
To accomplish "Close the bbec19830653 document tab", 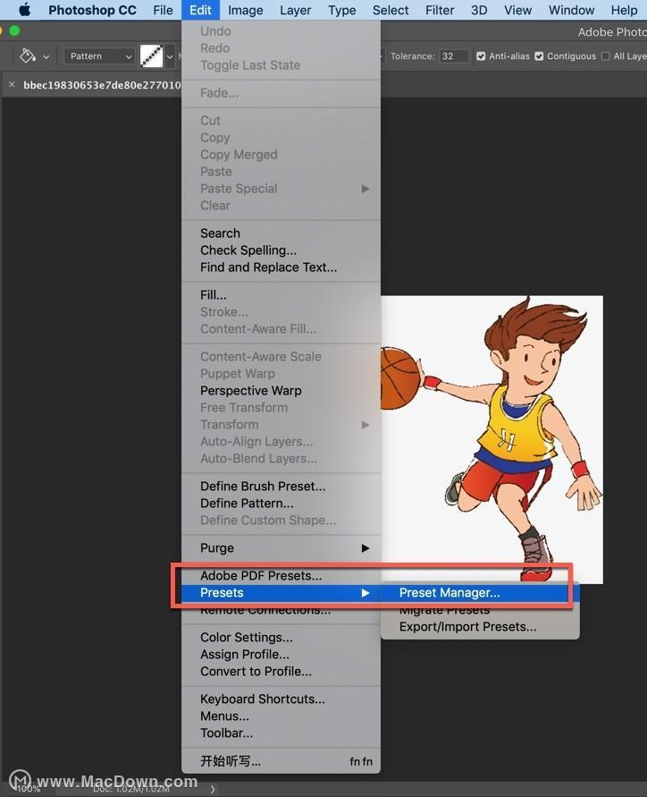I will pyautogui.click(x=12, y=85).
